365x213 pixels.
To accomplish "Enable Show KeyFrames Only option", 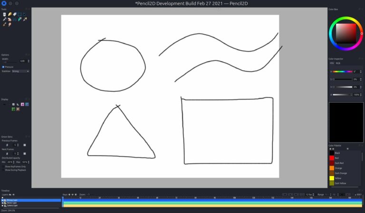I will click(x=15, y=166).
